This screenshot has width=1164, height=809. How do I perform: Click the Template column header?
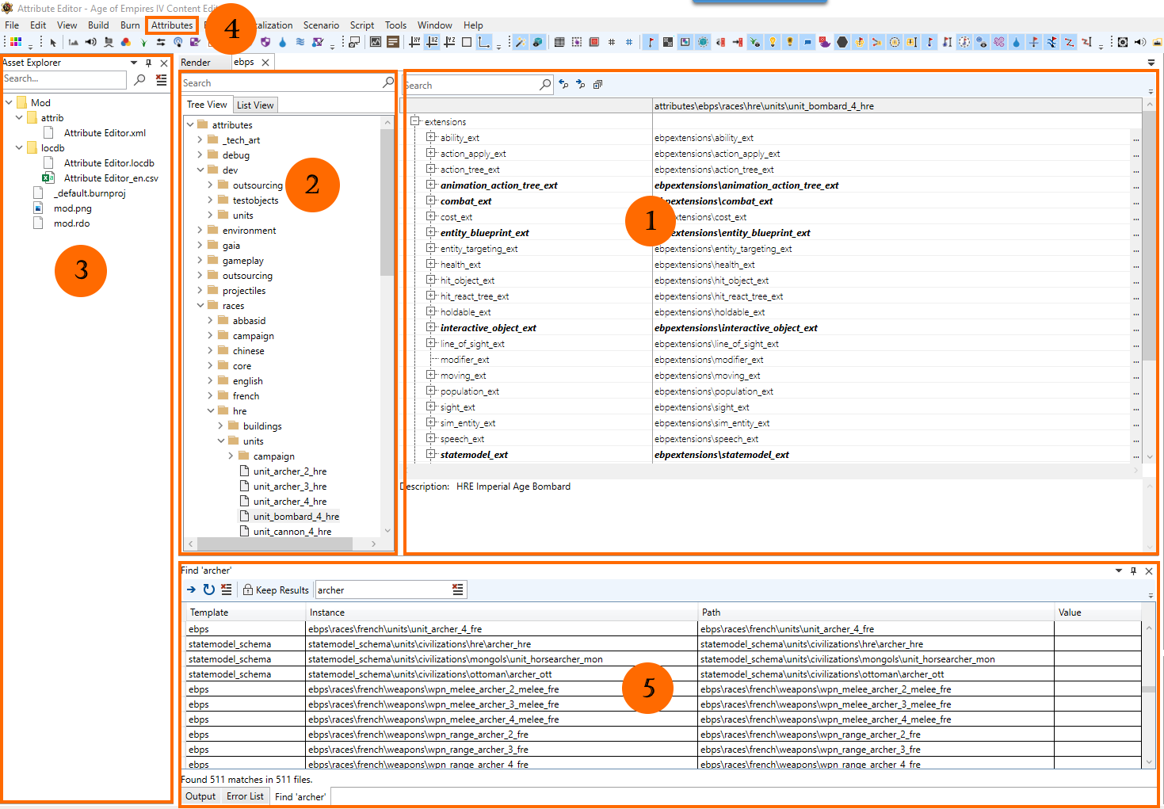tap(245, 612)
